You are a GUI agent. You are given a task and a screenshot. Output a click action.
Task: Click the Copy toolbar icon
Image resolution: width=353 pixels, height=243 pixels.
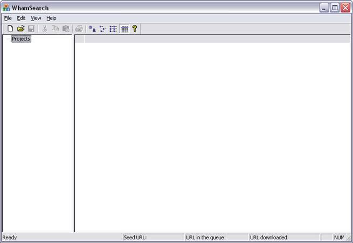(55, 29)
